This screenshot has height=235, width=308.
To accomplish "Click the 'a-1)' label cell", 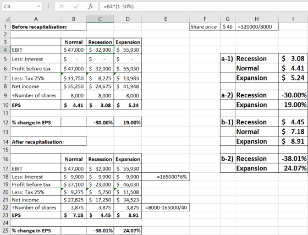I will [x=228, y=58].
